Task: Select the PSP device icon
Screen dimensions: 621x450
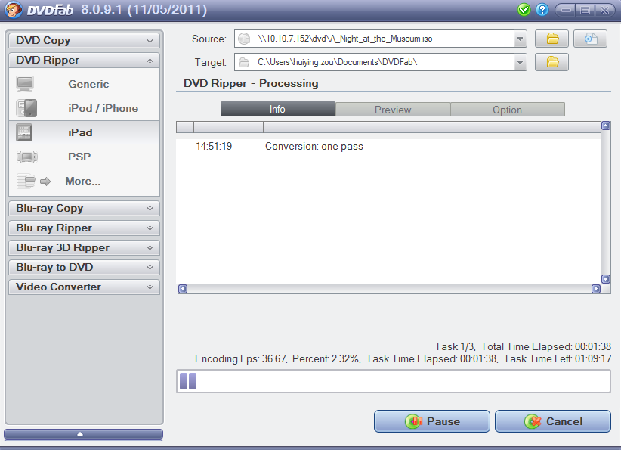Action: coord(27,157)
